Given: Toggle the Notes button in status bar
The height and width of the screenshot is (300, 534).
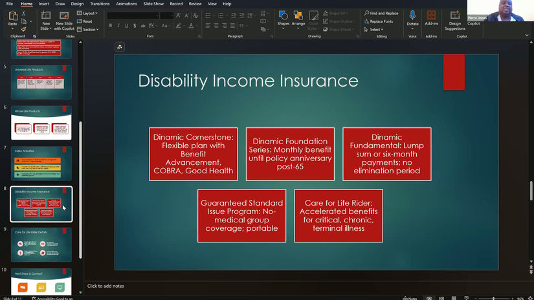Looking at the screenshot, I should tap(410, 298).
